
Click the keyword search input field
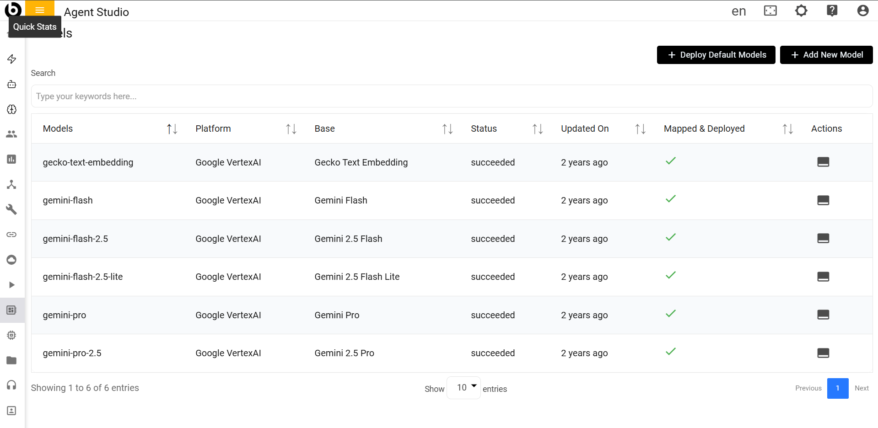452,96
